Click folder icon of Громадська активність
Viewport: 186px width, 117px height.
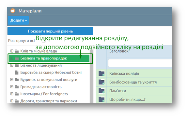(x=17, y=87)
